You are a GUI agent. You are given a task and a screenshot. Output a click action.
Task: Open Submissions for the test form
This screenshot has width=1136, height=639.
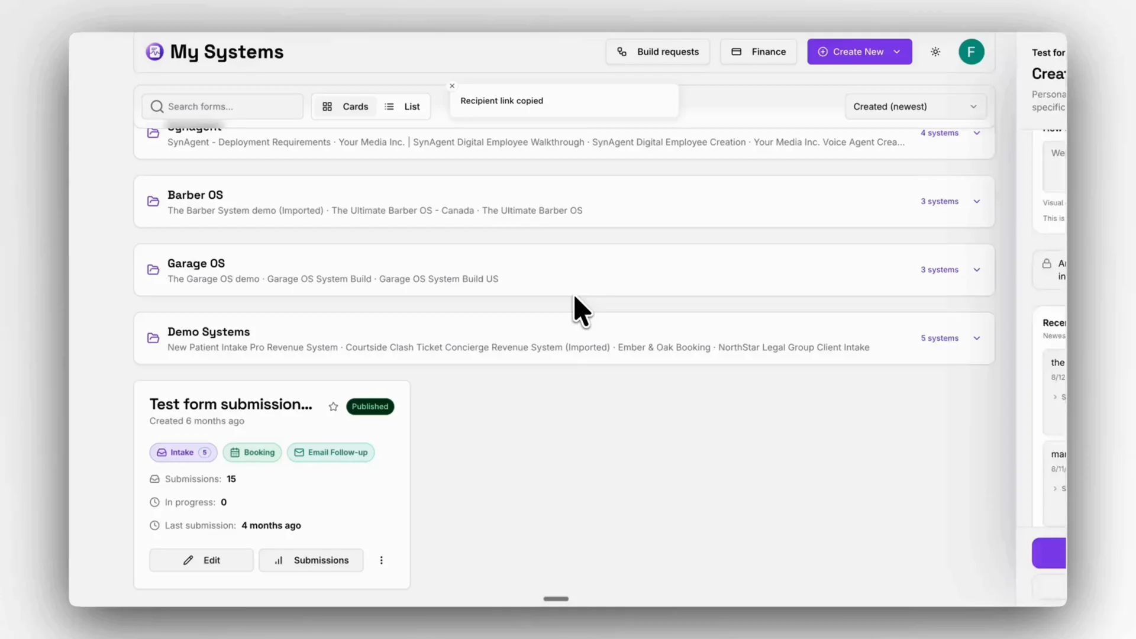[311, 560]
